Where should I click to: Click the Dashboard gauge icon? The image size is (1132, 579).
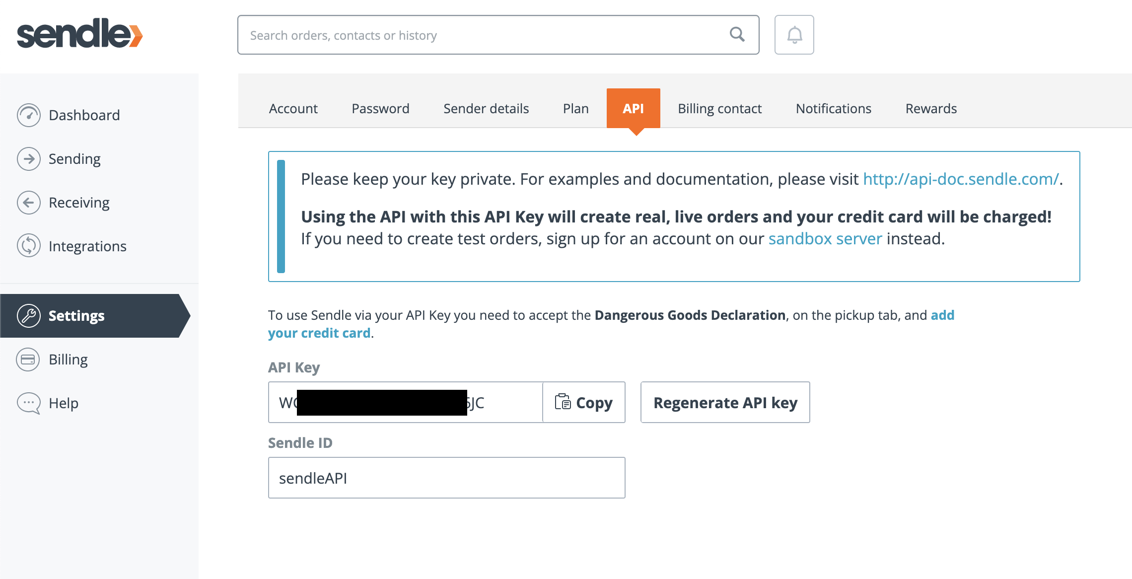[29, 115]
